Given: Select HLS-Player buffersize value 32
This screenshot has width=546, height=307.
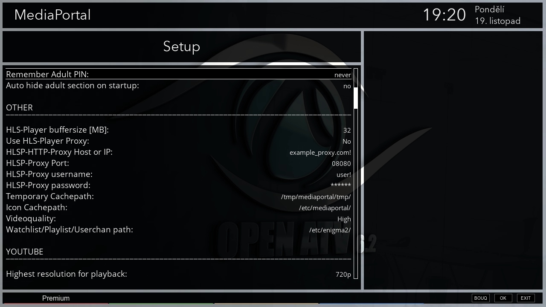Looking at the screenshot, I should point(347,130).
